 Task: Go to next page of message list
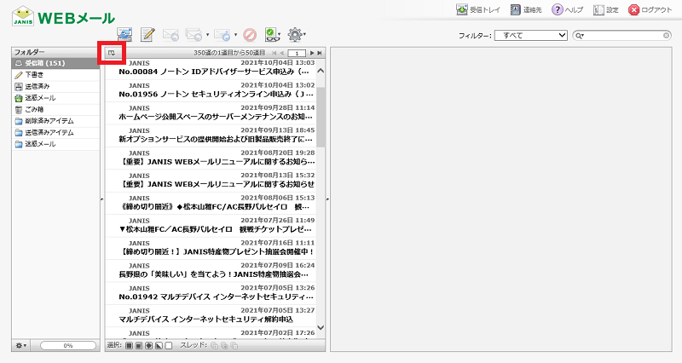[x=311, y=53]
